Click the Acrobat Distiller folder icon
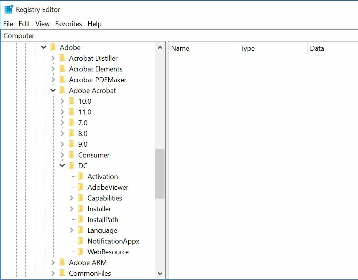This screenshot has width=358, height=280. click(62, 58)
